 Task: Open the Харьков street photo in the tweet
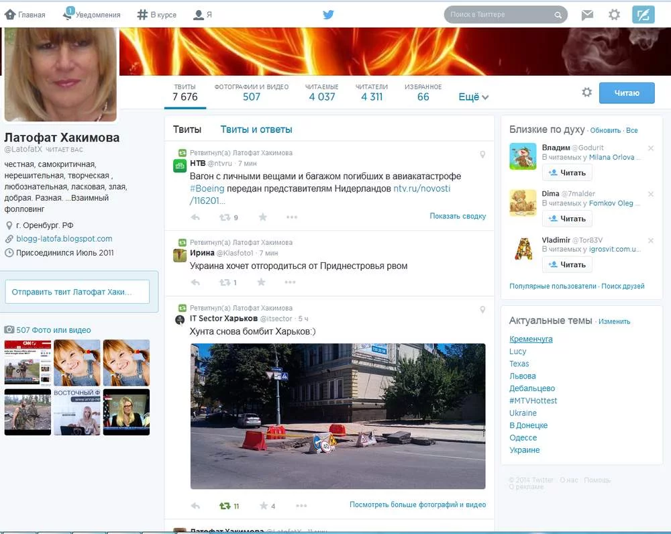pos(338,416)
